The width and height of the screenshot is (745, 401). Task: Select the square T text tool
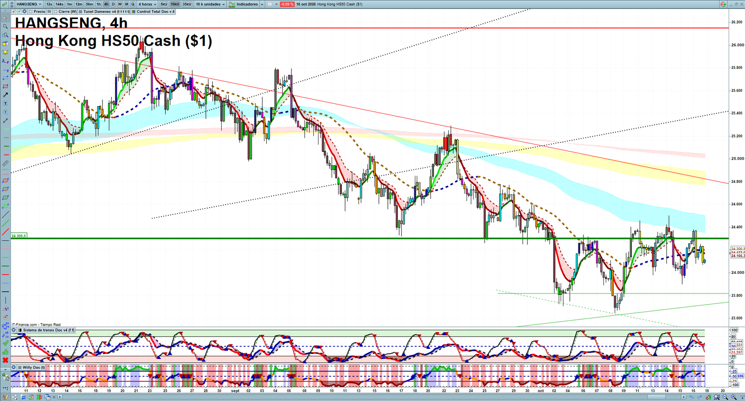5,103
